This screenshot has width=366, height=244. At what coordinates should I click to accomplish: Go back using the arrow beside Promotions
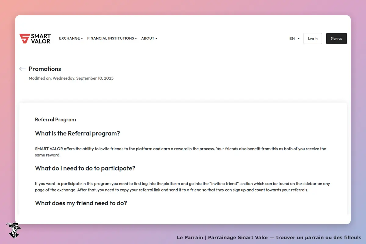(22, 69)
